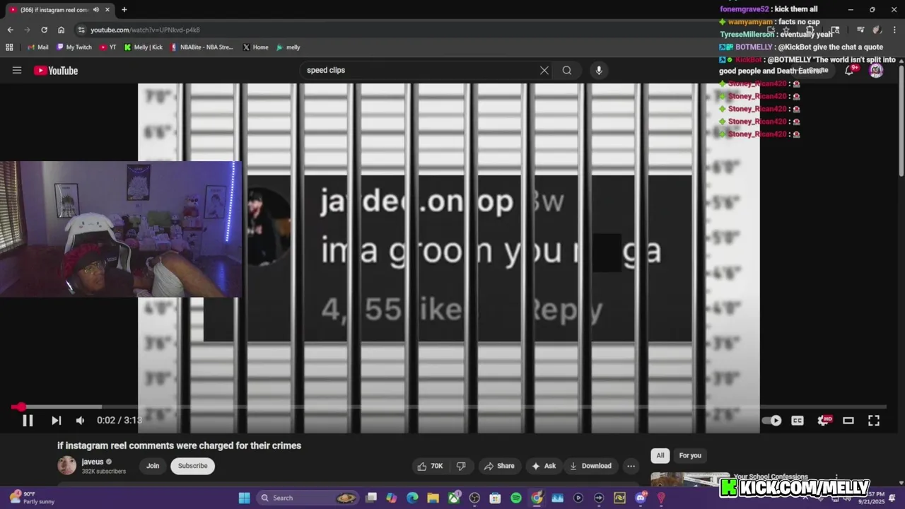Viewport: 905px width, 509px height.
Task: Open Microsoft Store from the taskbar
Action: [x=495, y=498]
